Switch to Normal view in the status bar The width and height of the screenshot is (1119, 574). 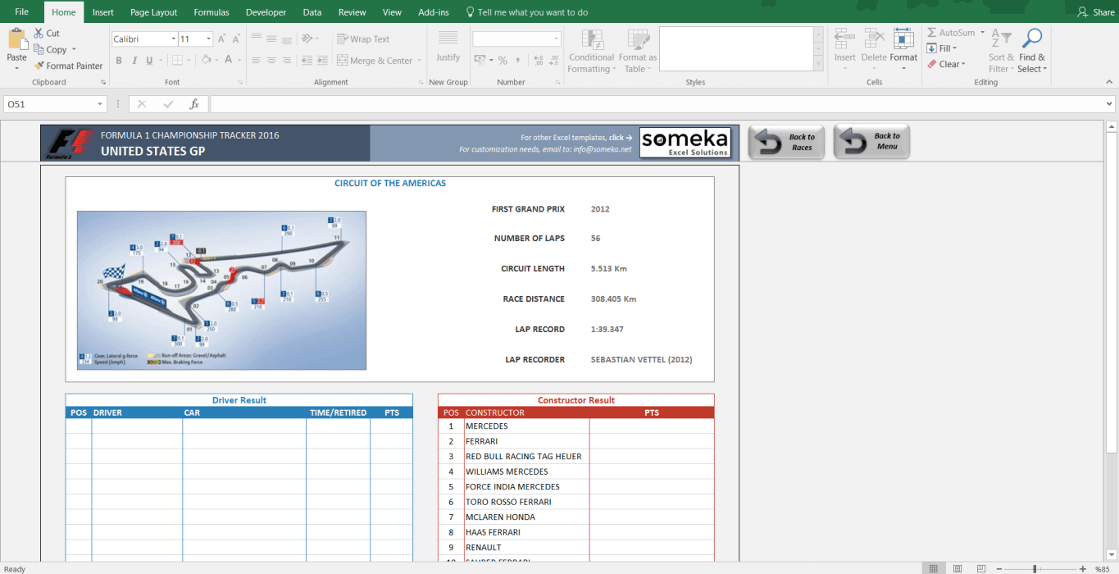[x=933, y=568]
